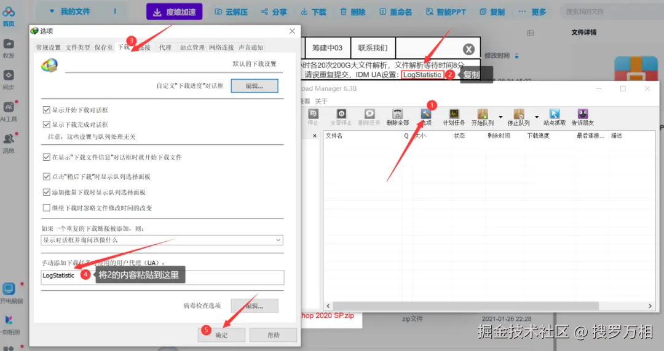Close the IDM category side panel x
Viewport: 664px width, 351px height.
pos(315,136)
